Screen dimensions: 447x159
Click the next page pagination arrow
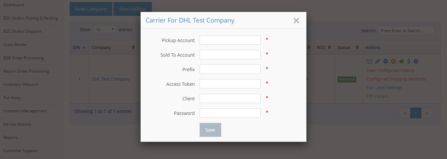click(426, 113)
